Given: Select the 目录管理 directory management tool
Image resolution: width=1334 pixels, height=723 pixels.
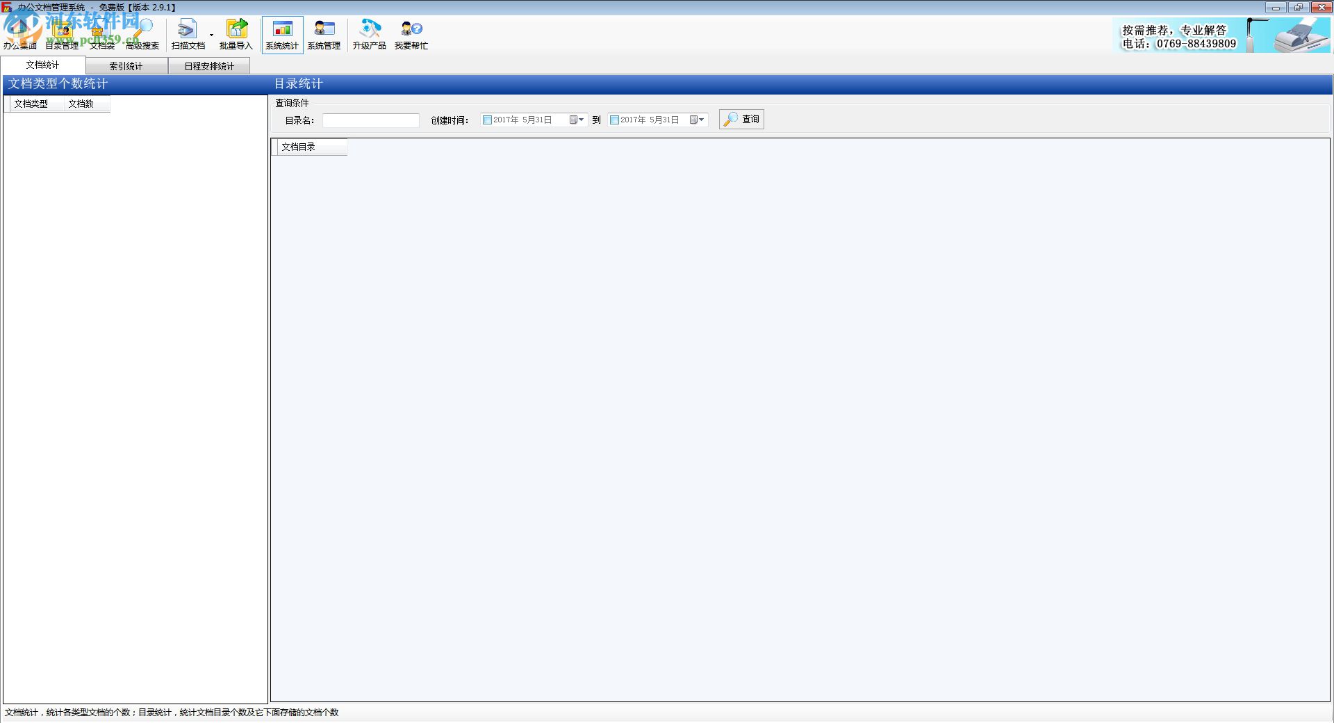Looking at the screenshot, I should point(62,33).
